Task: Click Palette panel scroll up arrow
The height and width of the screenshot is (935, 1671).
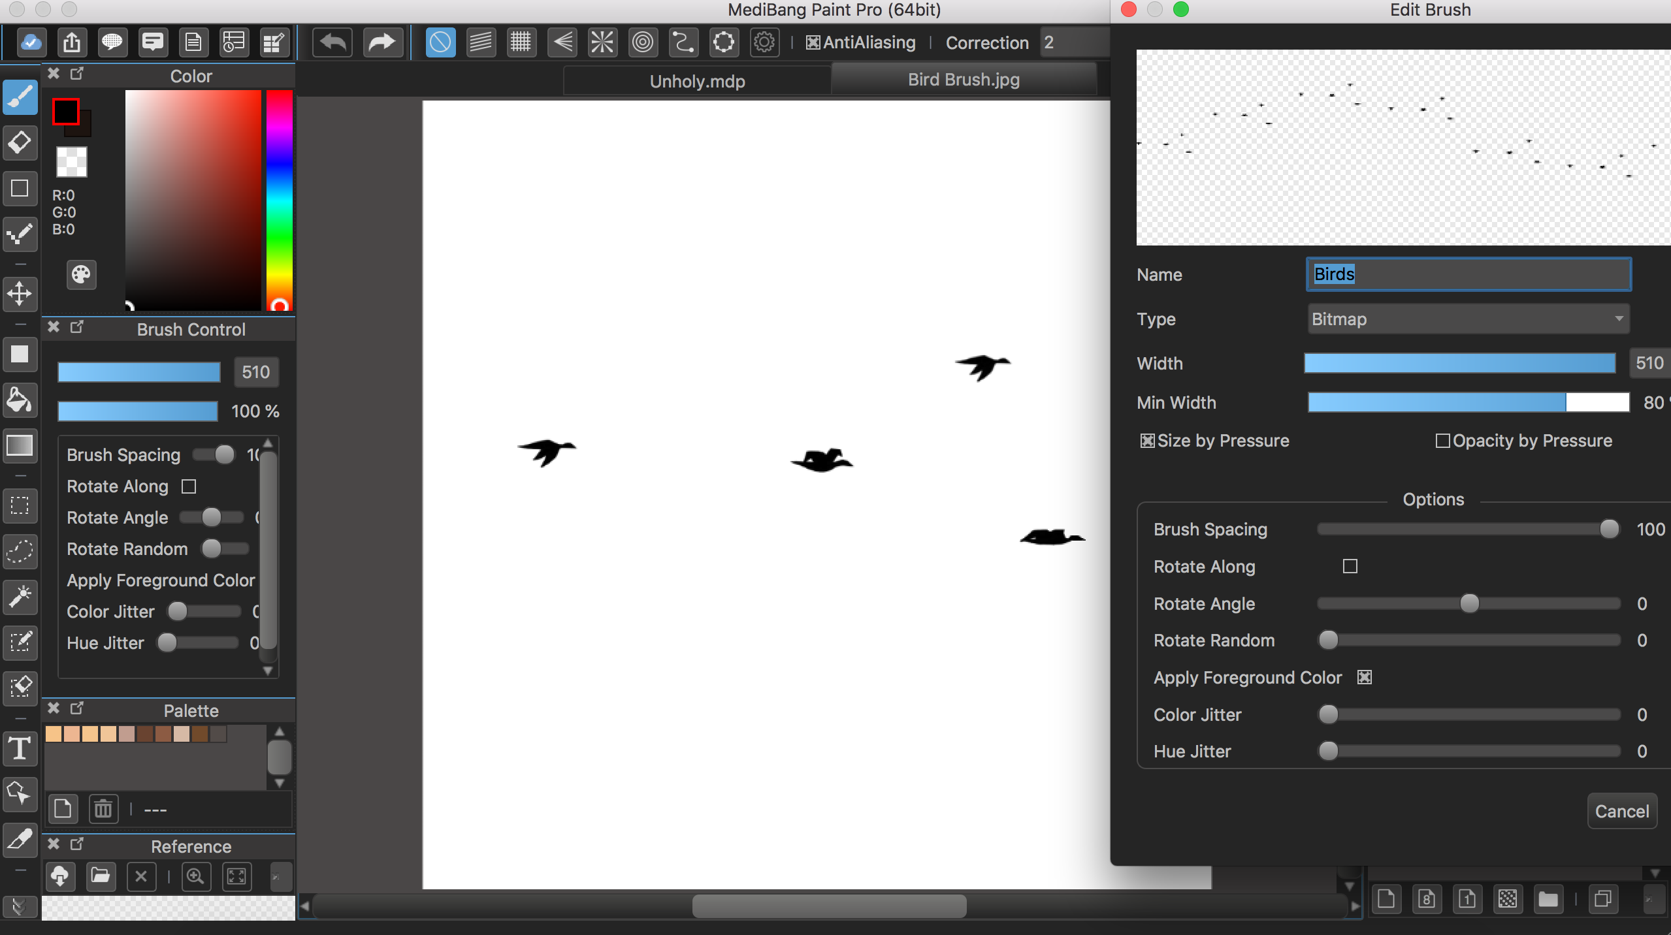Action: coord(280,732)
